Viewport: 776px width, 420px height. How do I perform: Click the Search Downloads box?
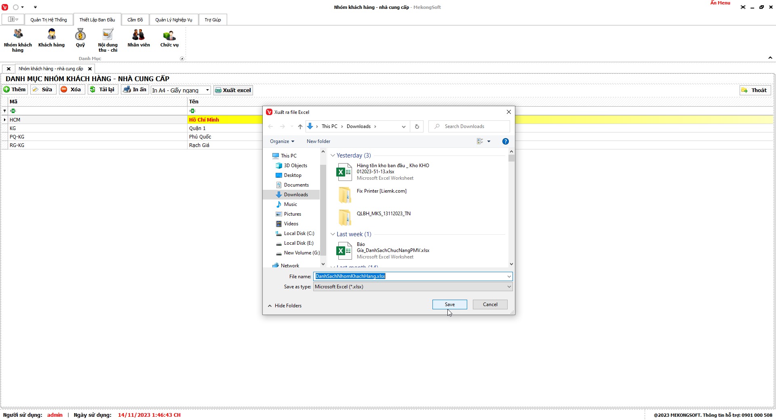coord(469,126)
